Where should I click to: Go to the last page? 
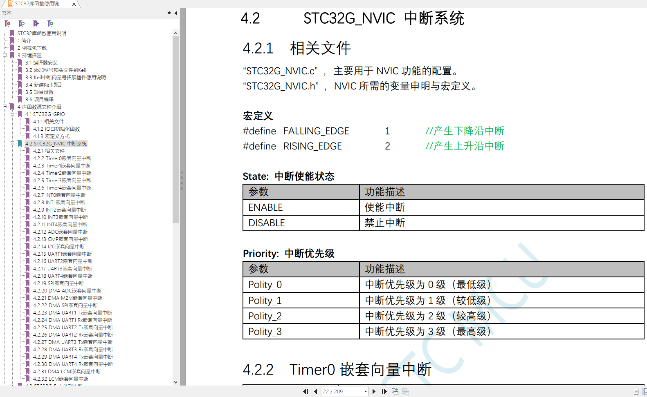384,391
